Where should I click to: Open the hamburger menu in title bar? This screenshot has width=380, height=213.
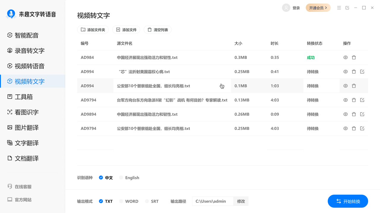pos(339,8)
